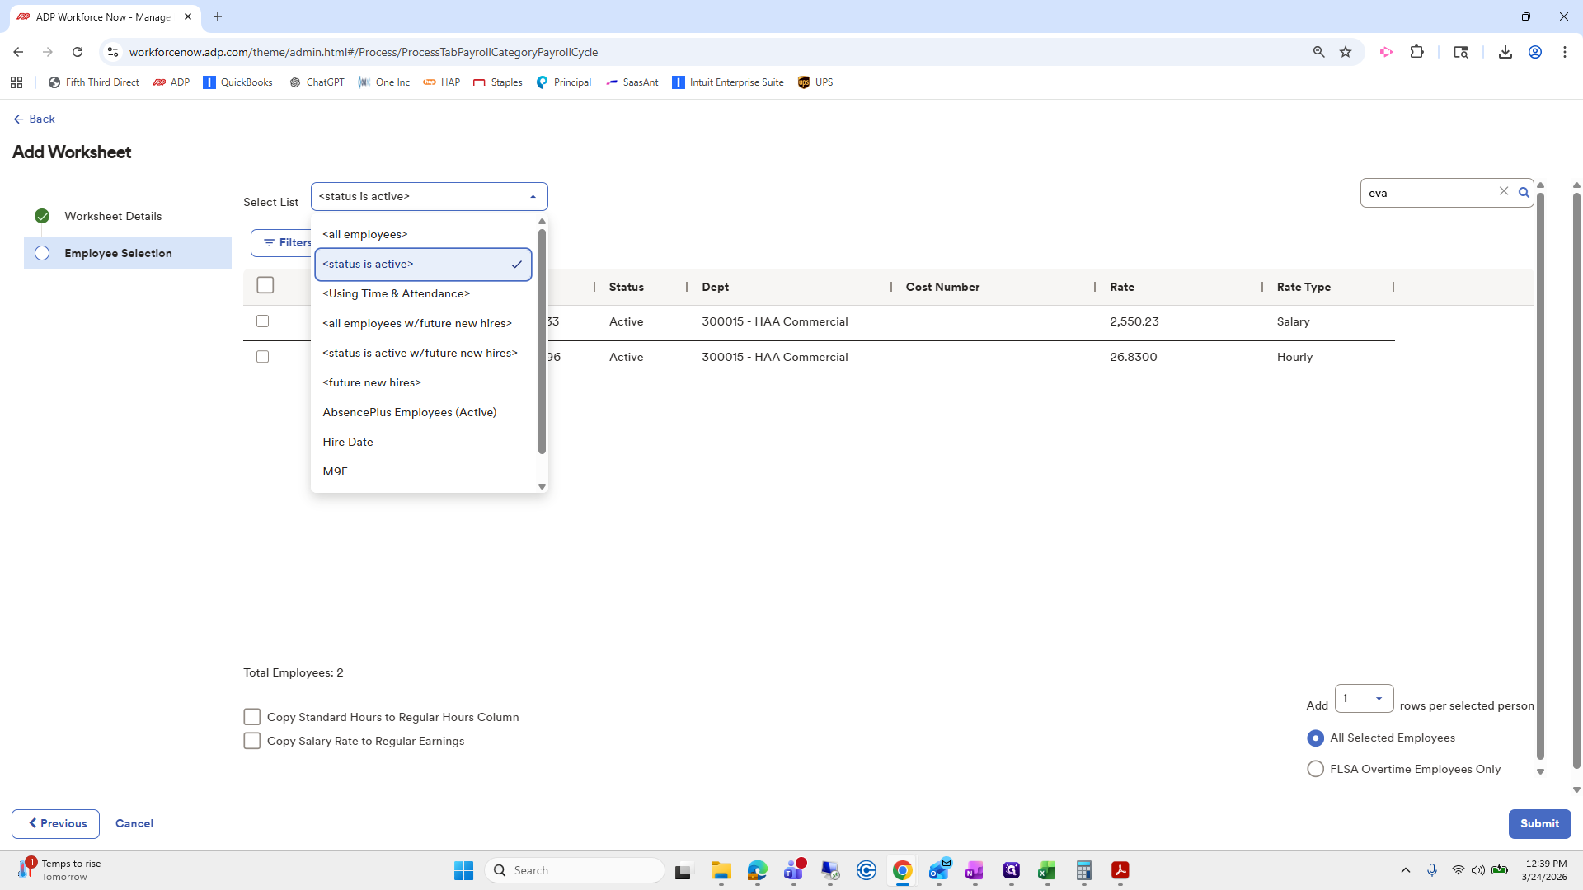This screenshot has width=1583, height=890.
Task: Open the QuickBooks bookmark
Action: point(237,82)
